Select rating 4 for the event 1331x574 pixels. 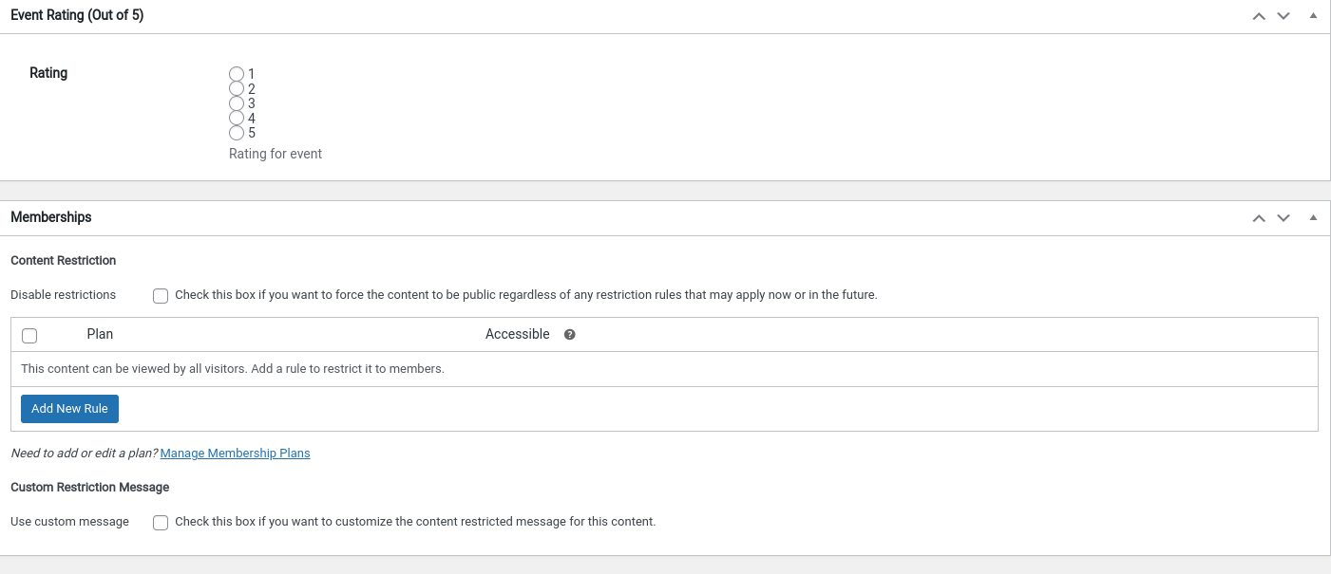pyautogui.click(x=237, y=118)
